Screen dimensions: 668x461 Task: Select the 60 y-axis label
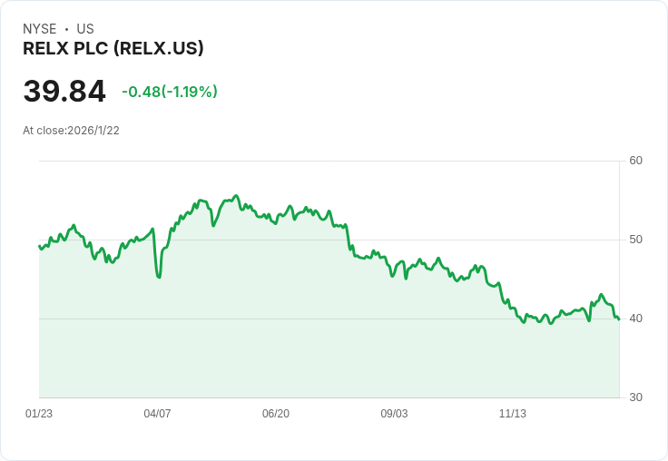636,161
